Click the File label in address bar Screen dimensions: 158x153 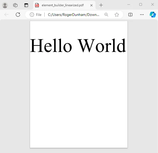coord(39,15)
